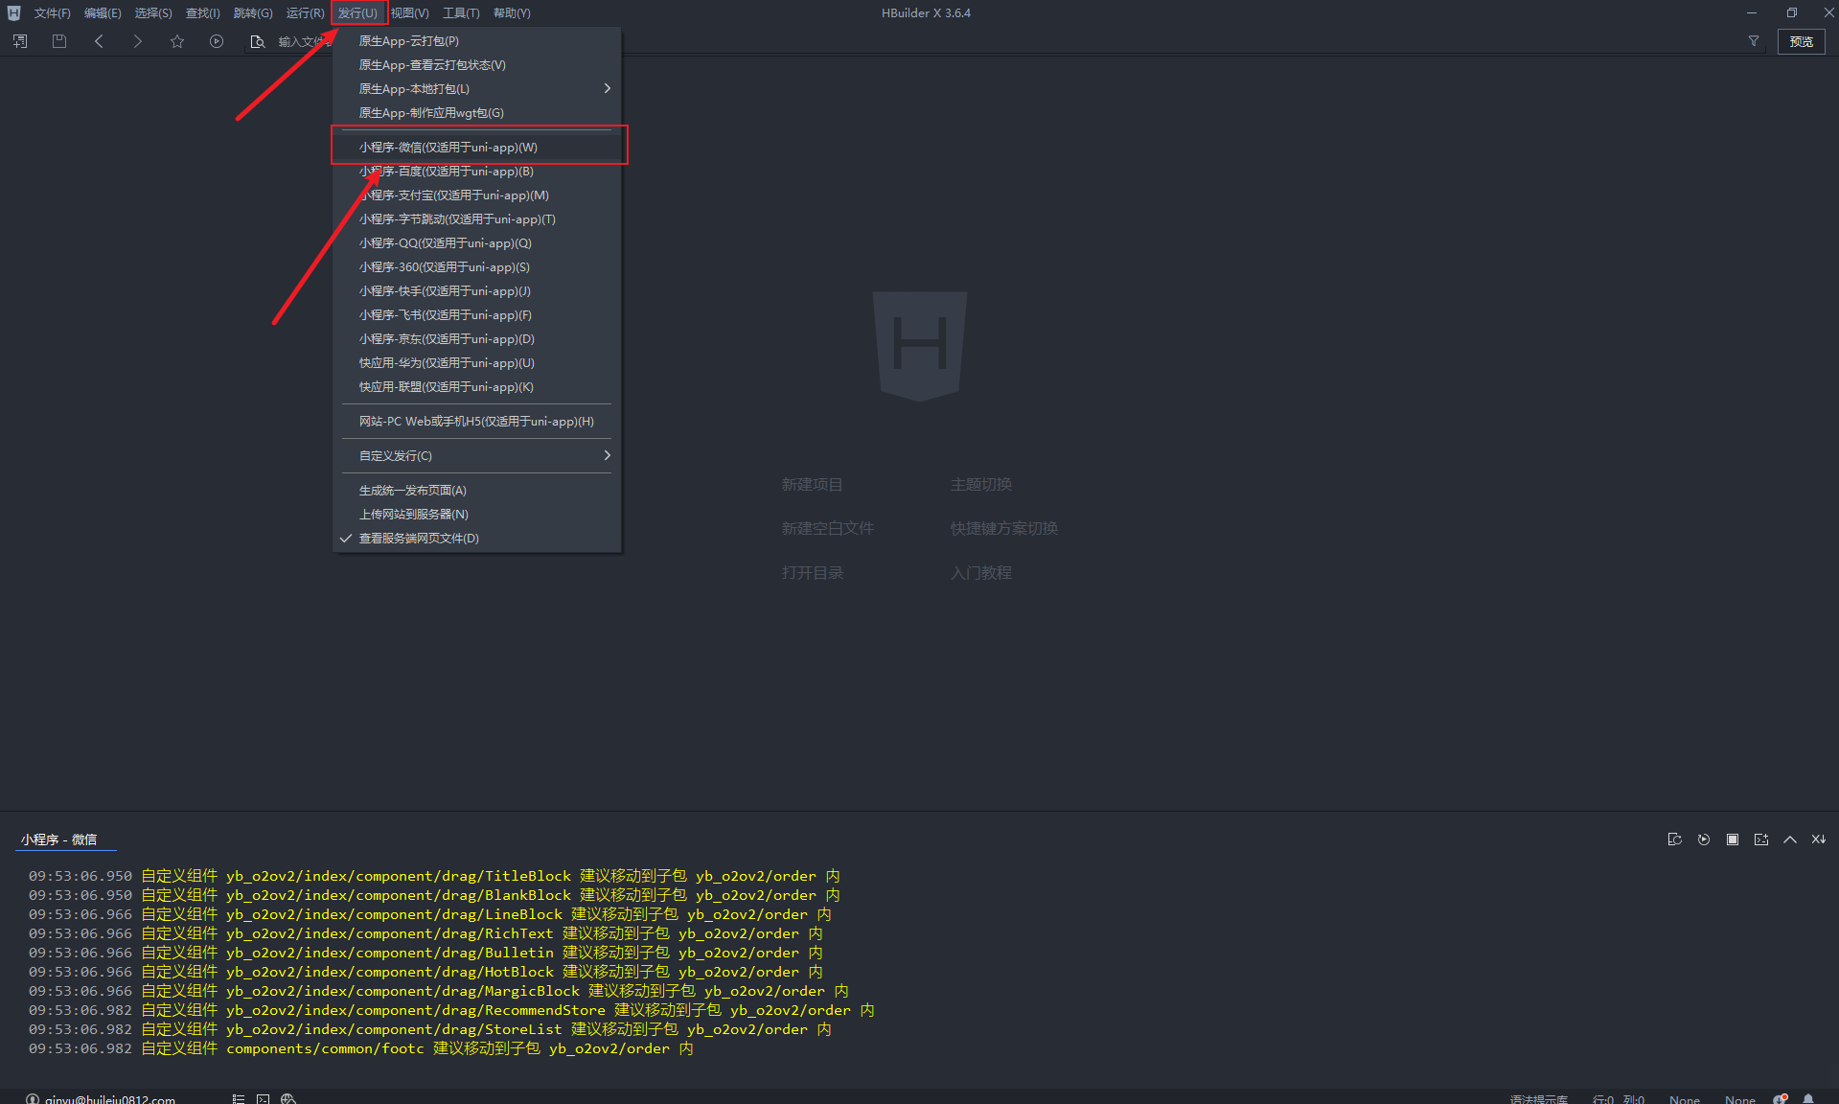Click the run play icon in toolbar
This screenshot has height=1104, width=1839.
[217, 41]
